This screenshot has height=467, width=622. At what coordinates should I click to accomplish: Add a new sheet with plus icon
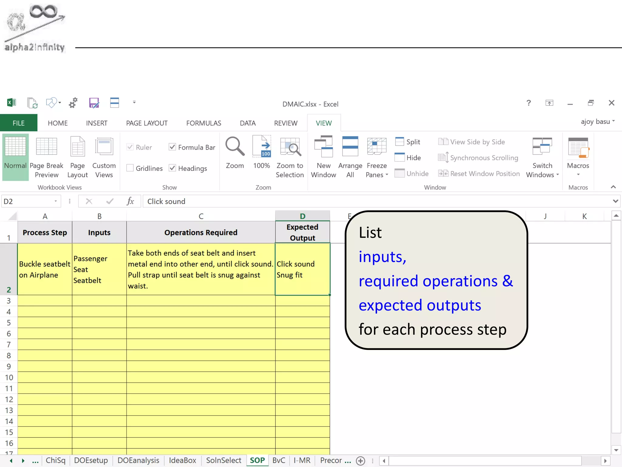[x=361, y=461]
